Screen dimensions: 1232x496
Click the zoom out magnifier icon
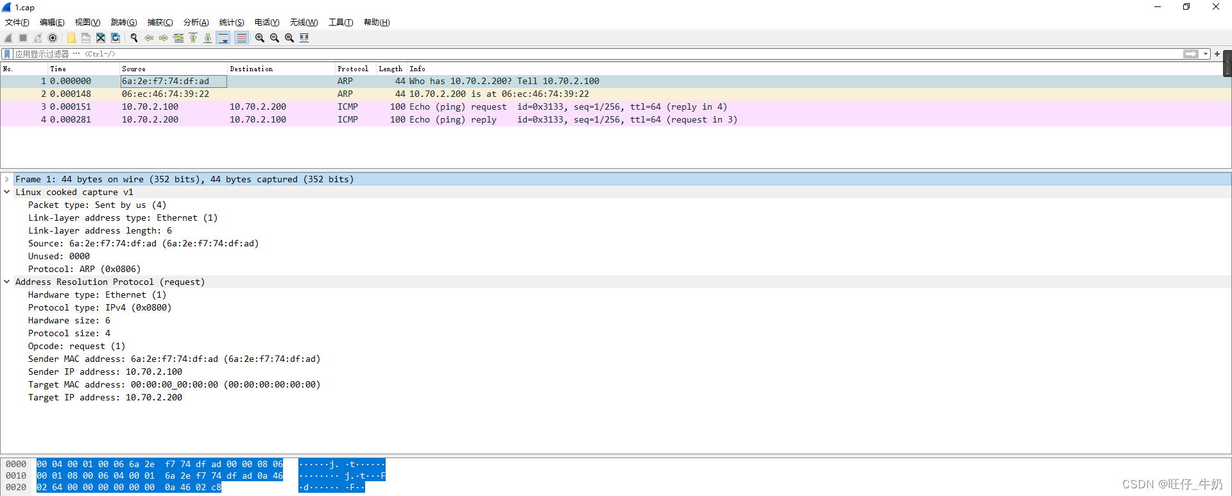coord(275,38)
